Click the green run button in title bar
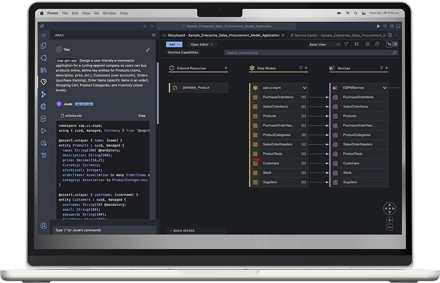440x283 pixels. click(378, 26)
